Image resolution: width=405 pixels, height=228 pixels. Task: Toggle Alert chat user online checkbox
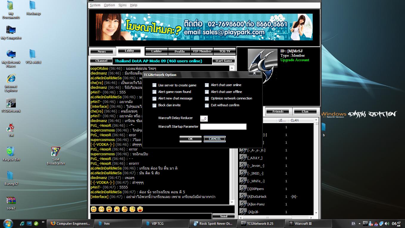(207, 85)
